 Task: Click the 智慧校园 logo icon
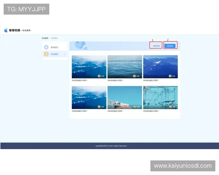pos(6,30)
